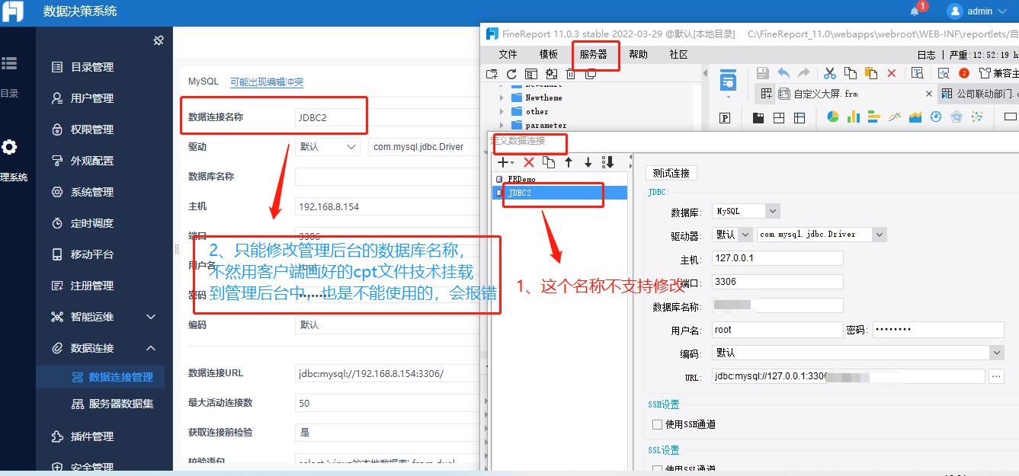The width and height of the screenshot is (1019, 476).
Task: Close the 自定义大屏.frm tab
Action: [928, 94]
